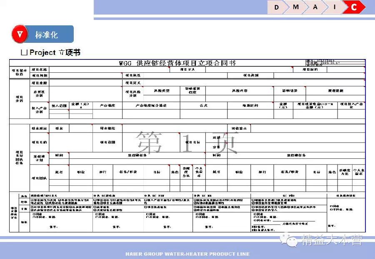375x259 pixels.
Task: Click the SC PMO column heading
Action: tap(288, 196)
